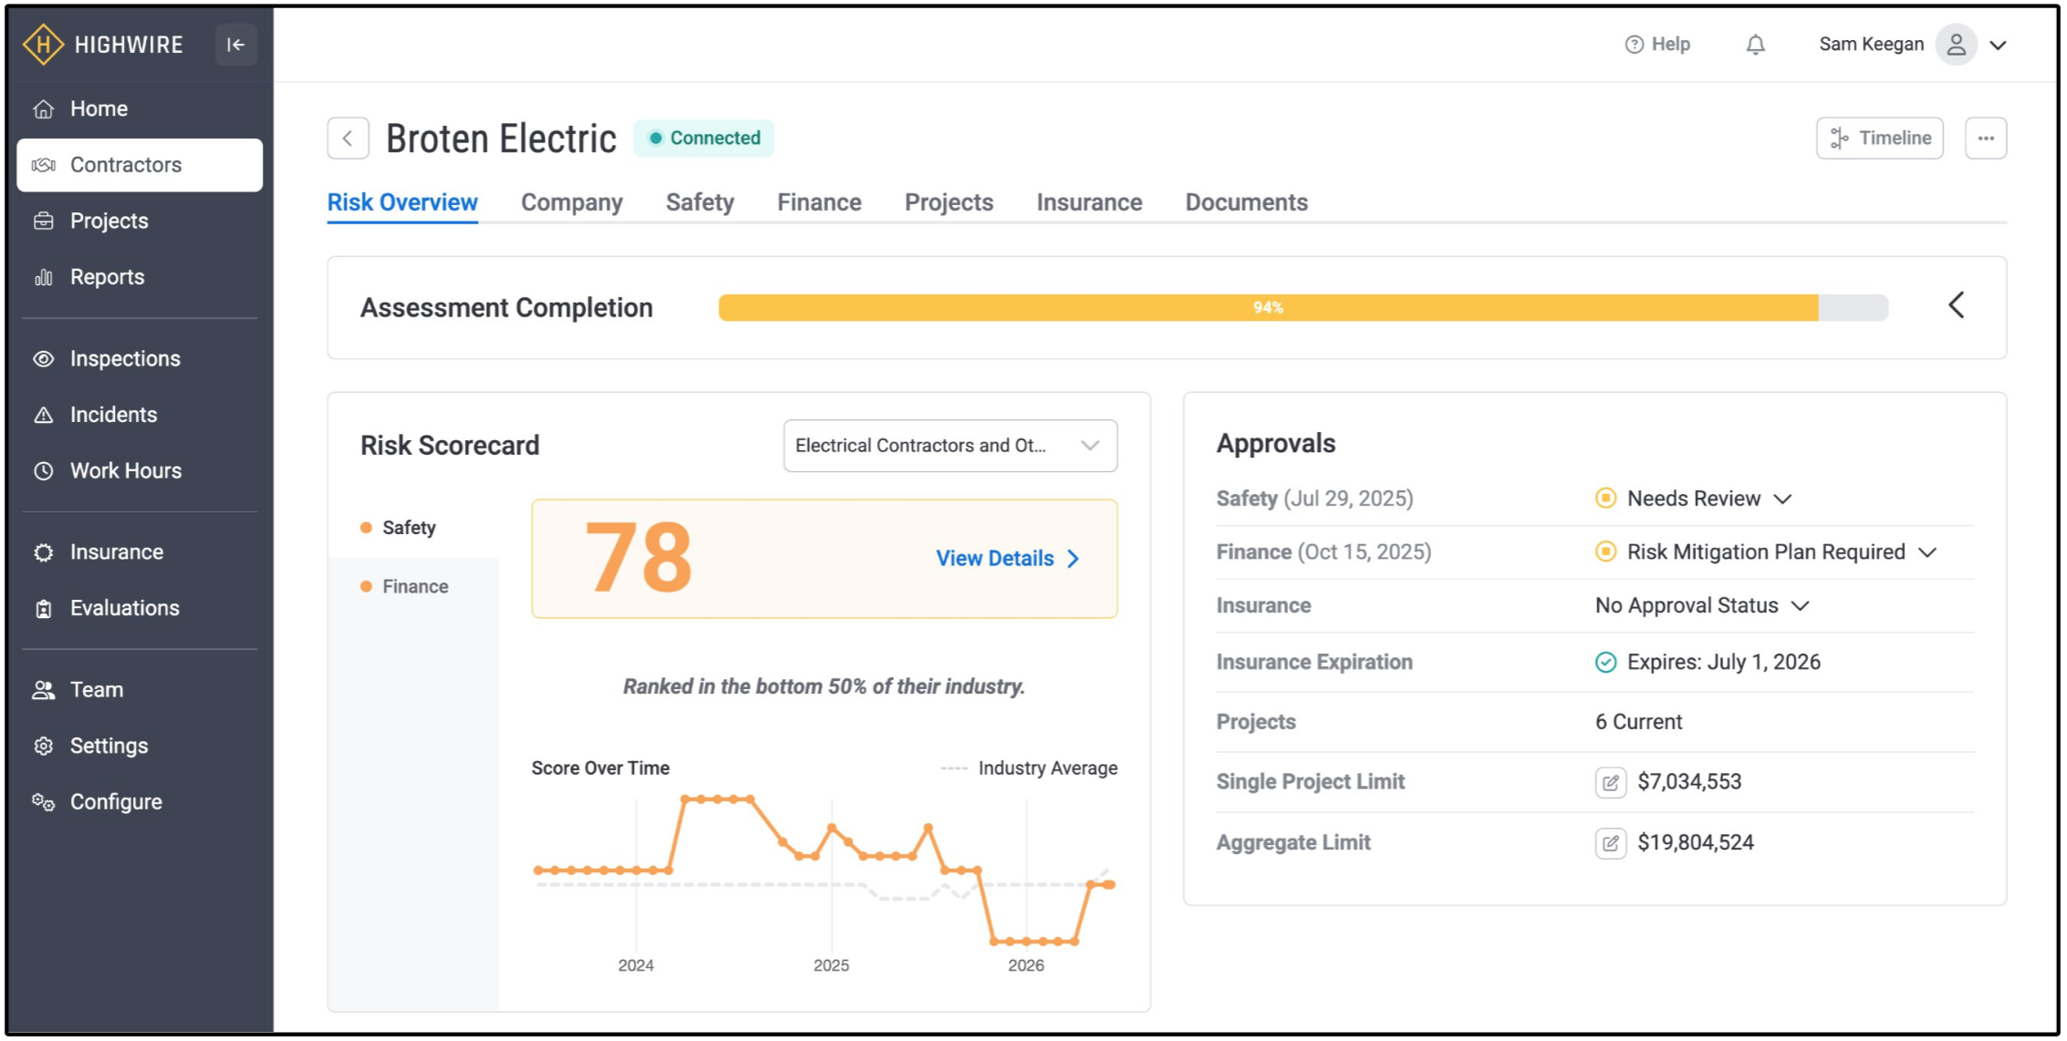
Task: Open the Timeline button
Action: (1879, 139)
